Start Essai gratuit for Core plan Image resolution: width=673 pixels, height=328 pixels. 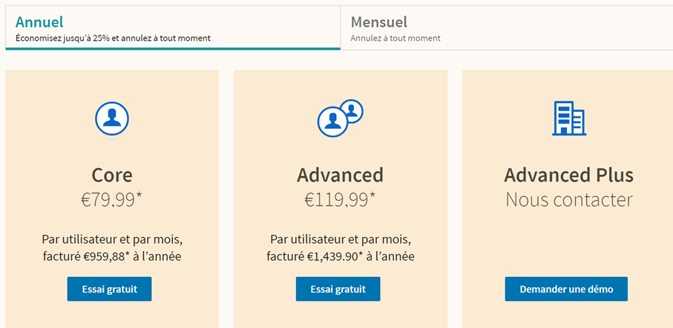click(110, 289)
